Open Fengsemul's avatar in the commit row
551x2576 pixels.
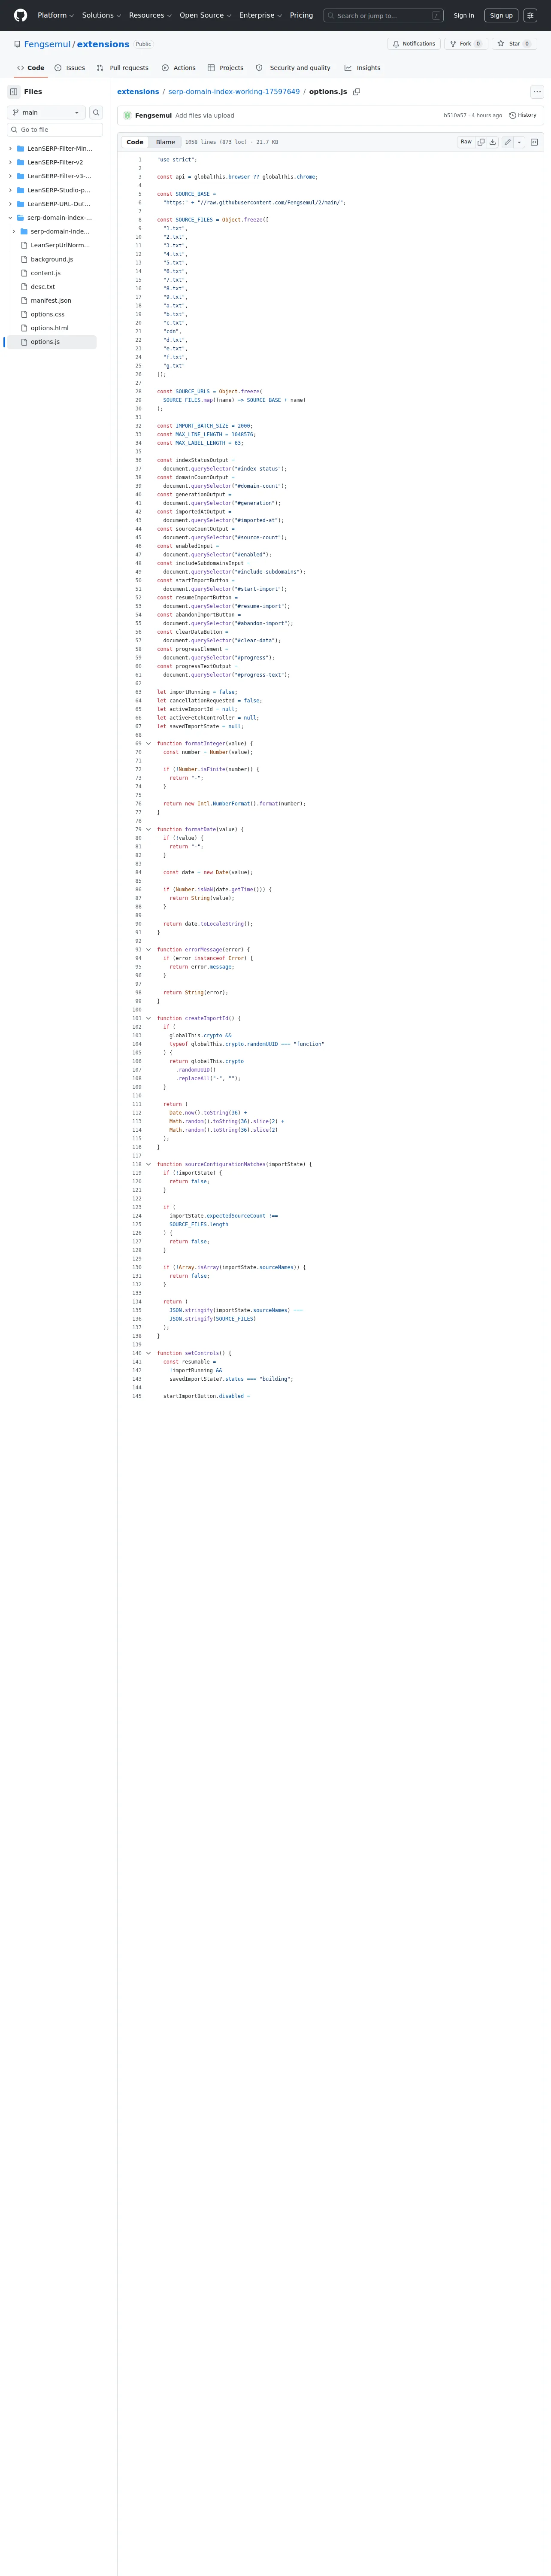(x=127, y=115)
